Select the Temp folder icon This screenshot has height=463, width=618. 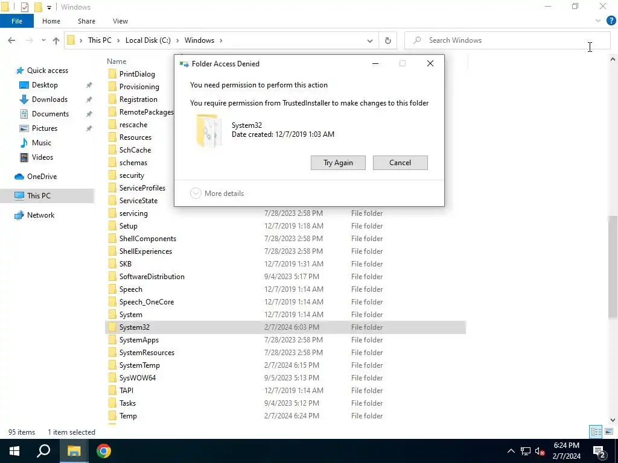pos(112,416)
